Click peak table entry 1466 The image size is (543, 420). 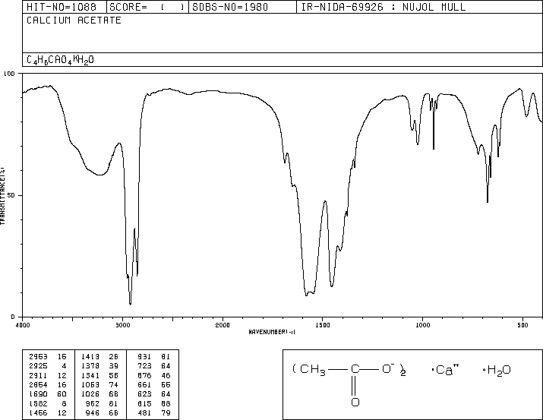[x=38, y=413]
